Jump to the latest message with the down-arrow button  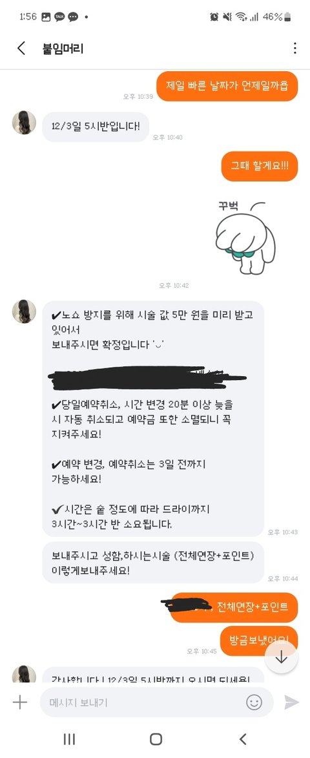point(281,657)
